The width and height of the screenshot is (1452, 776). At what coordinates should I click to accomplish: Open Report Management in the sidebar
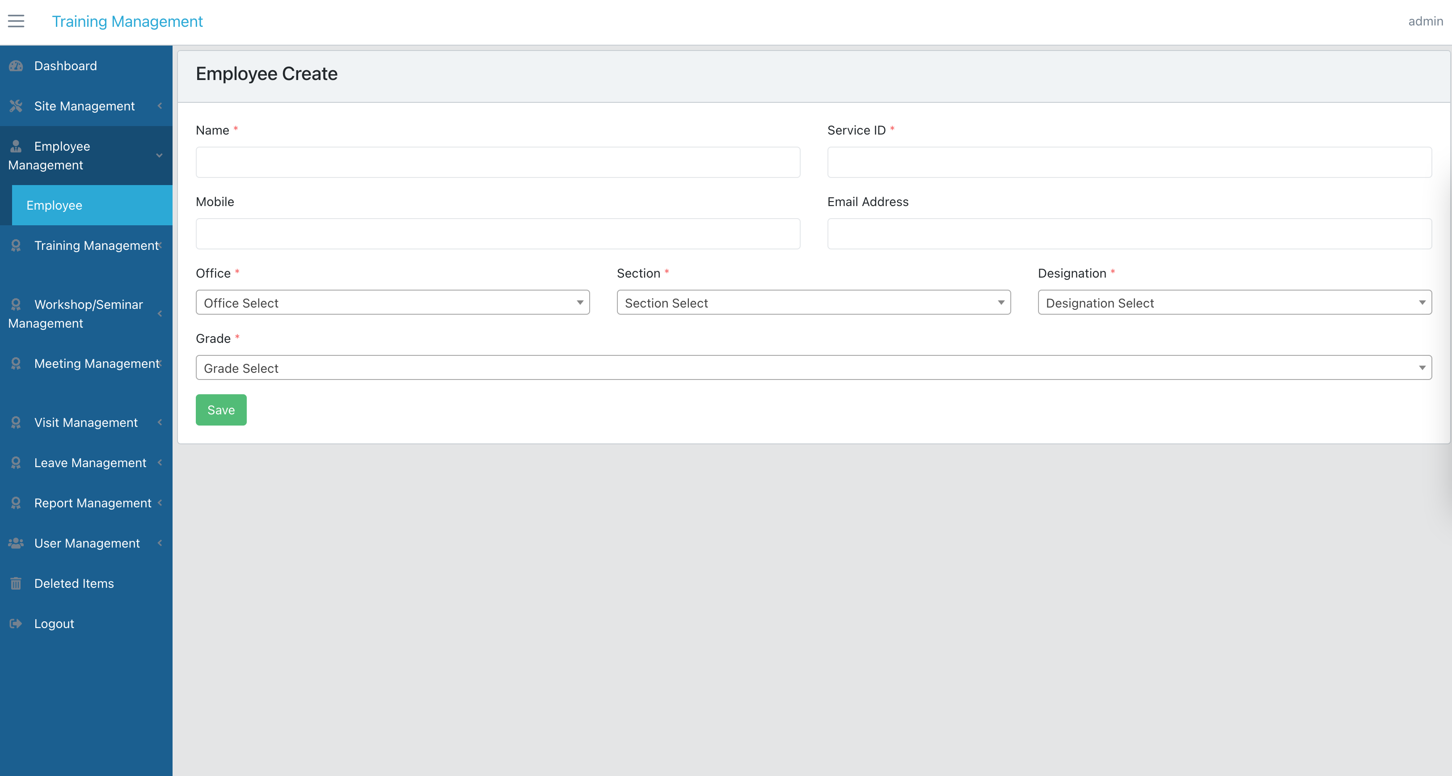pyautogui.click(x=86, y=503)
